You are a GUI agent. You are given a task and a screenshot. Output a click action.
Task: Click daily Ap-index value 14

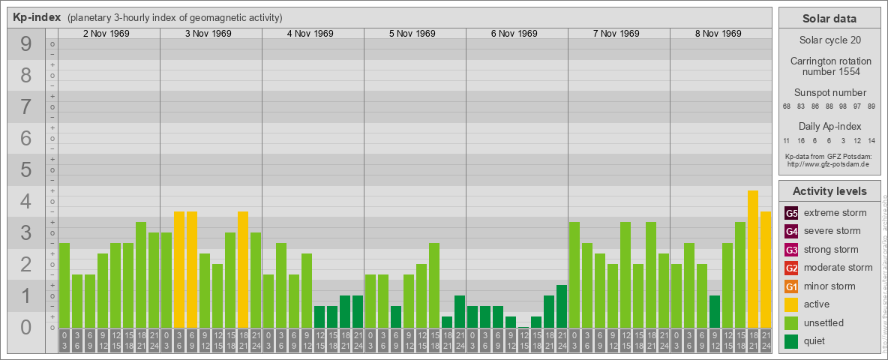[871, 140]
